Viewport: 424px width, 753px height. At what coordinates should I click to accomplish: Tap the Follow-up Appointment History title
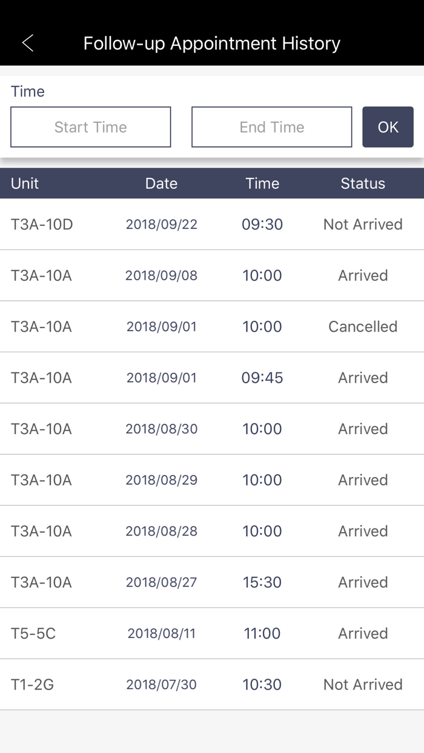point(211,44)
